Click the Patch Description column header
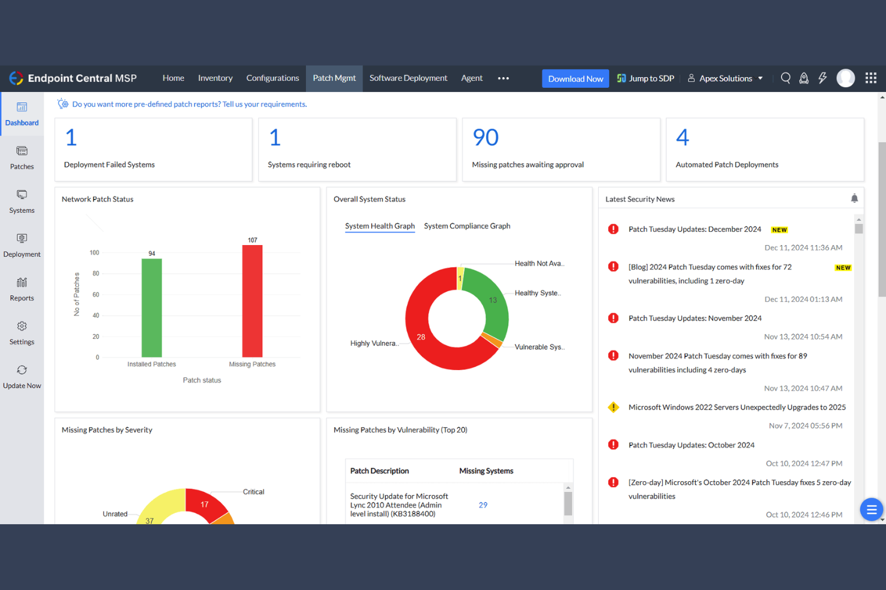The height and width of the screenshot is (590, 886). pyautogui.click(x=380, y=471)
